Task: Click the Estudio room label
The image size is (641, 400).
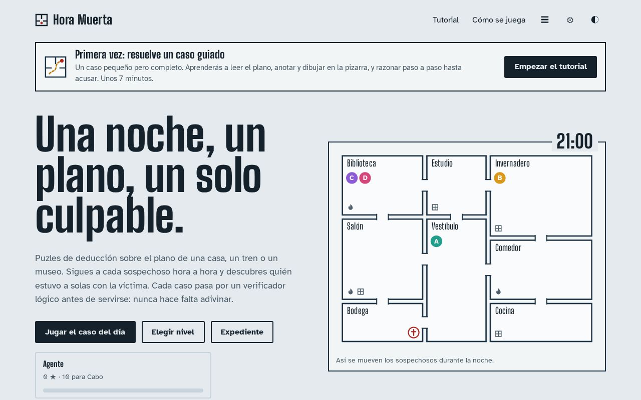Action: (x=442, y=163)
